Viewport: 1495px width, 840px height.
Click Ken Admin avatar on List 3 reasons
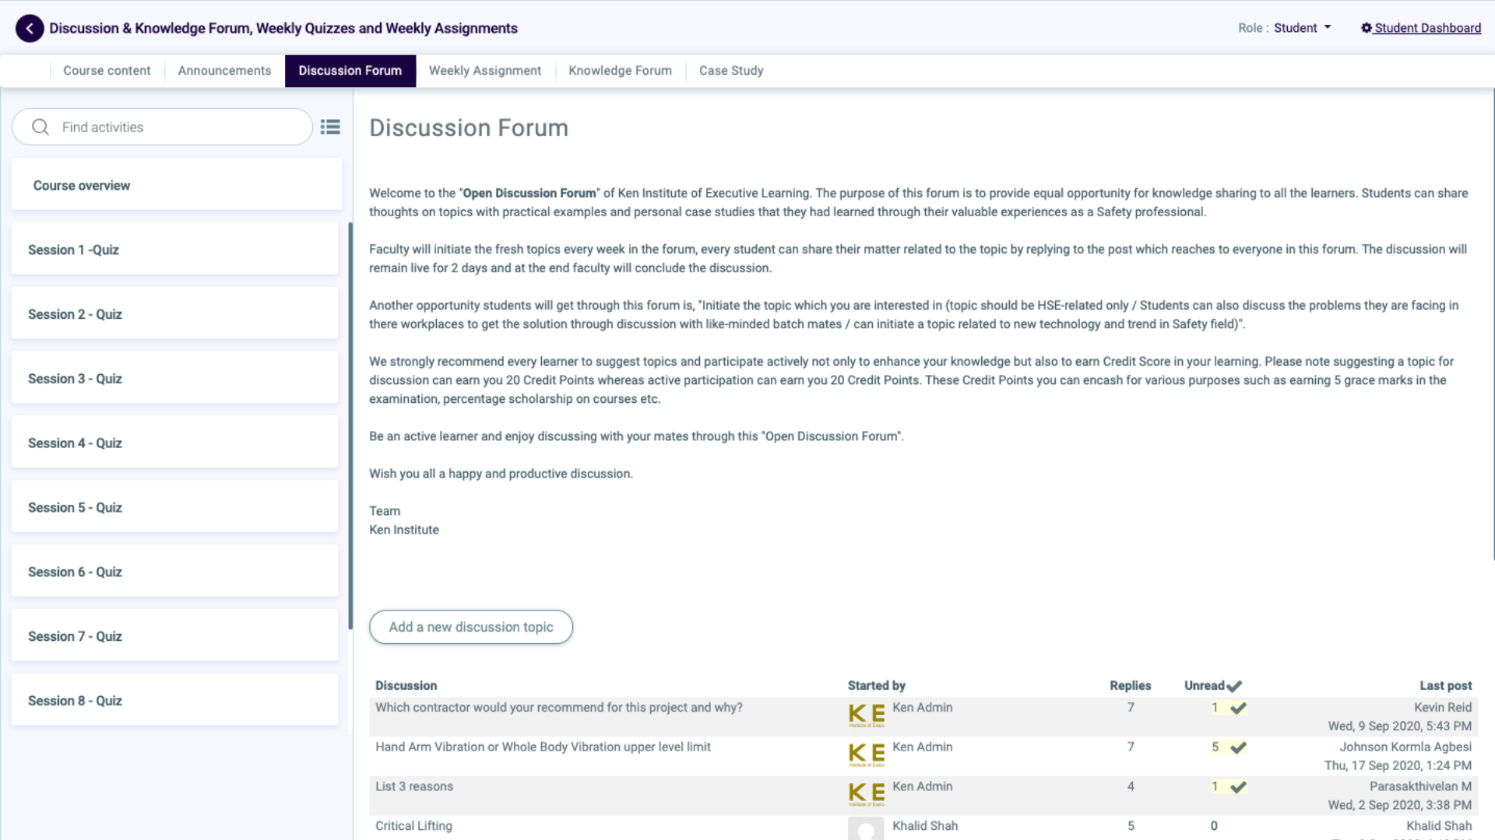[866, 793]
